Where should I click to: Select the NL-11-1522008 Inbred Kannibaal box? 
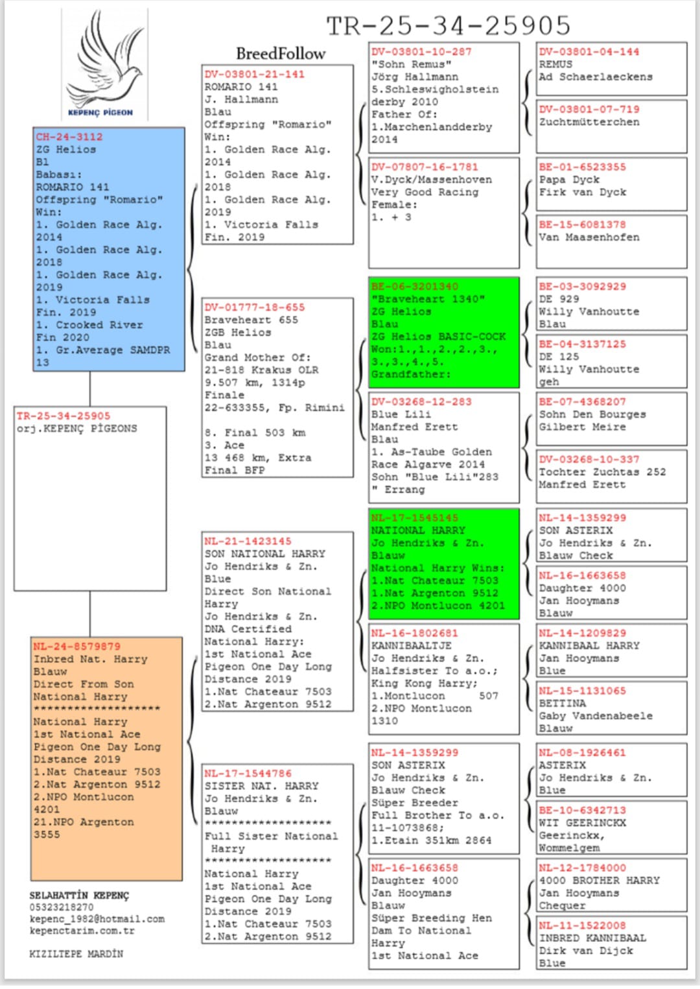611,944
